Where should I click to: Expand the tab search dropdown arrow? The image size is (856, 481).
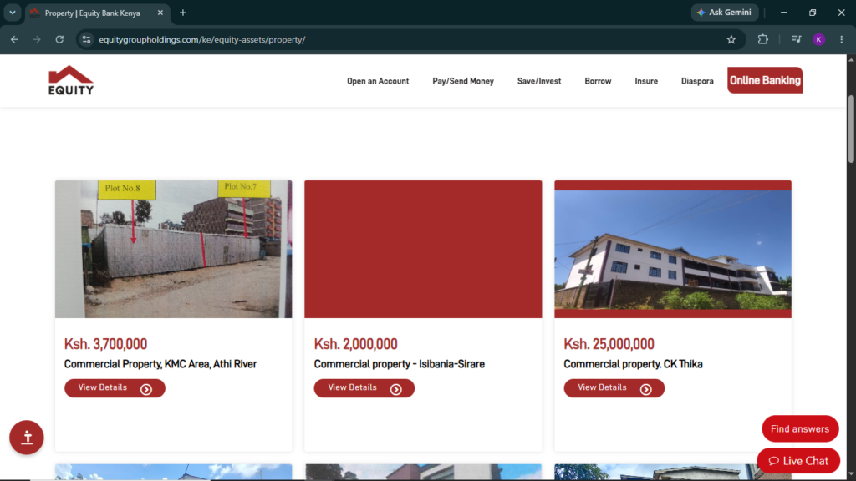(x=12, y=13)
